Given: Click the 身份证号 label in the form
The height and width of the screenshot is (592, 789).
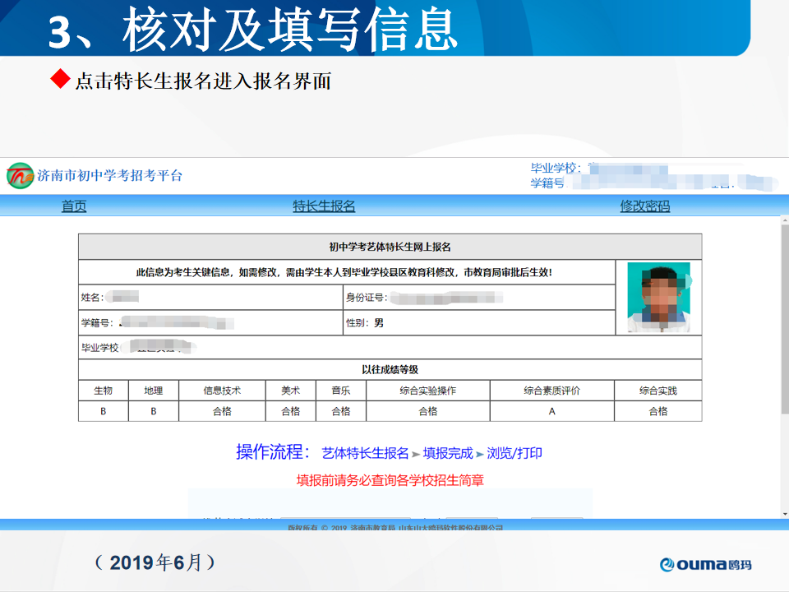Looking at the screenshot, I should point(367,298).
